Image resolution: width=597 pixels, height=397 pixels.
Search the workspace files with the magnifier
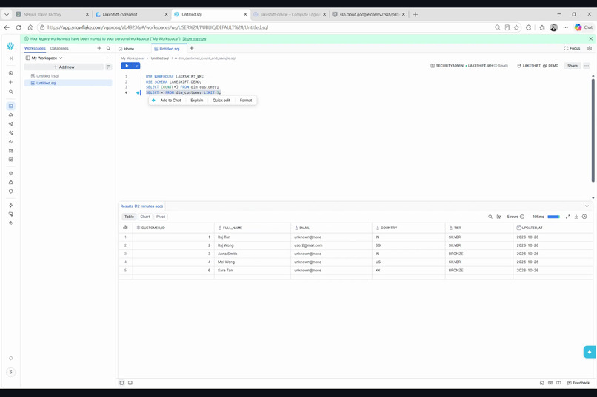(108, 48)
